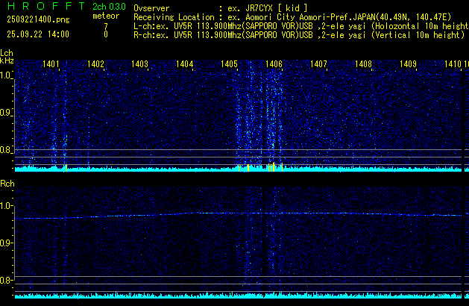Select the 1406 time marker
The image size is (469, 306).
(x=274, y=64)
